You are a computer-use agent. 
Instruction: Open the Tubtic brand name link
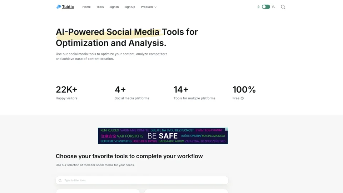tap(68, 7)
